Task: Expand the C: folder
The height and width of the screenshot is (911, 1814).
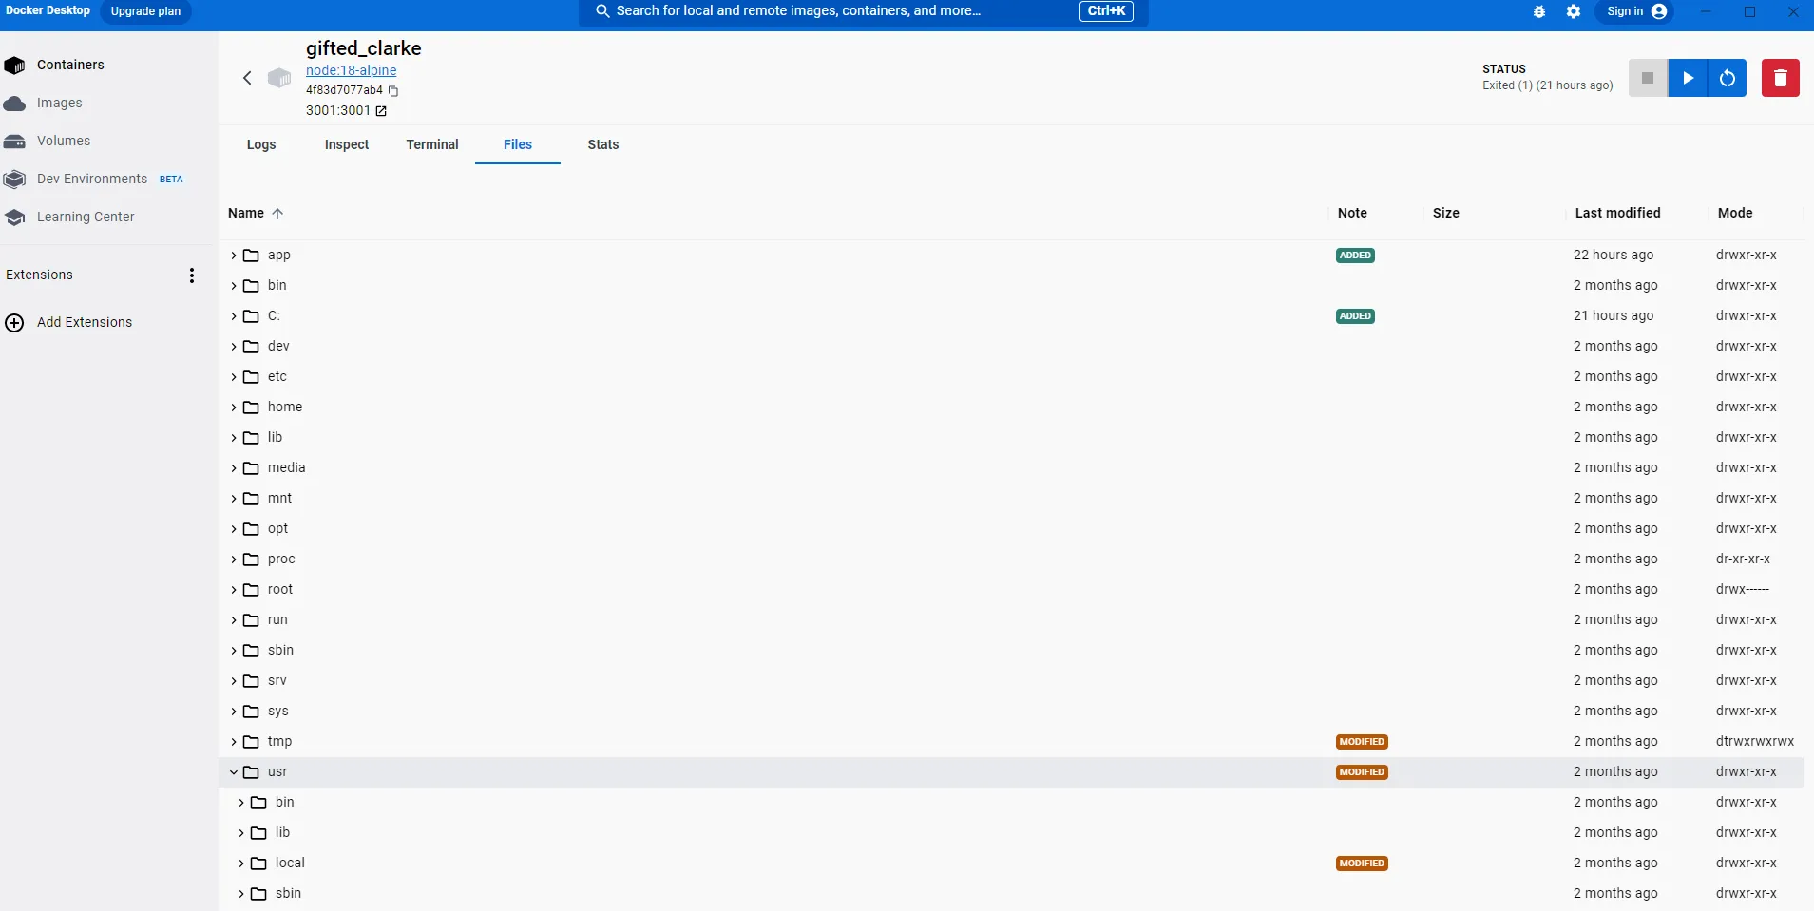Action: click(234, 316)
